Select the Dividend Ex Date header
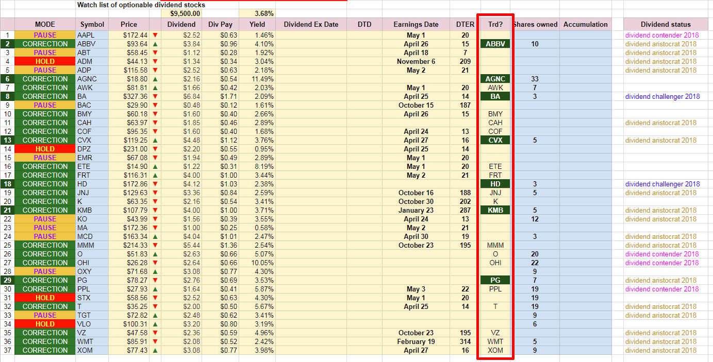The width and height of the screenshot is (713, 362). [311, 24]
